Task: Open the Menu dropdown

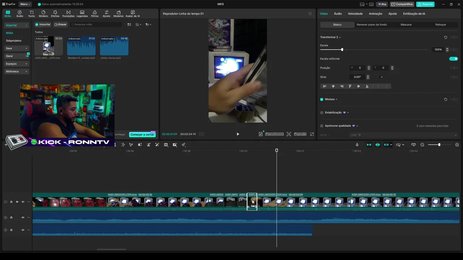Action: tap(25, 4)
